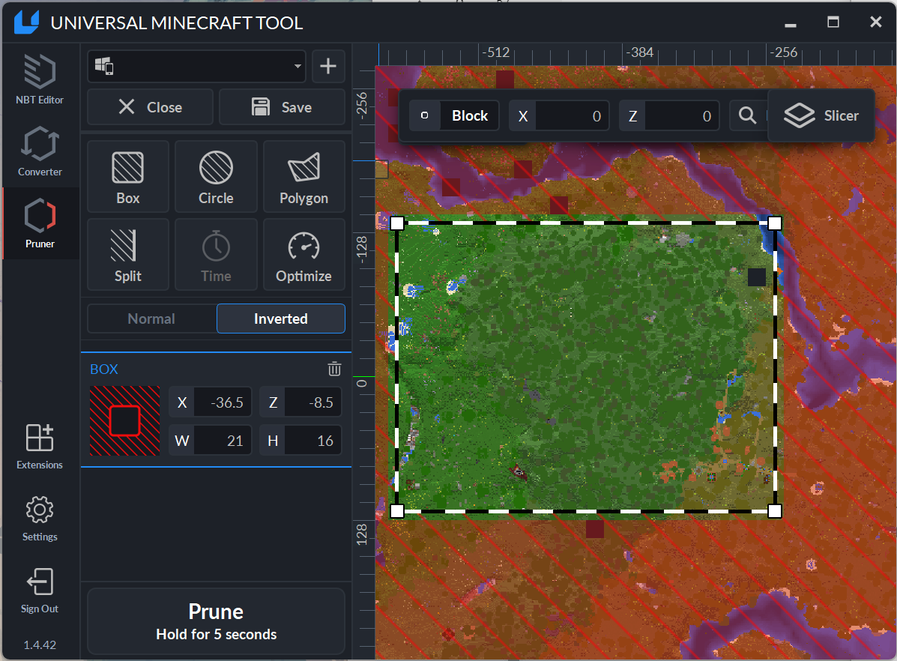This screenshot has width=897, height=661.
Task: Click the magnifier search icon on map
Action: point(747,115)
